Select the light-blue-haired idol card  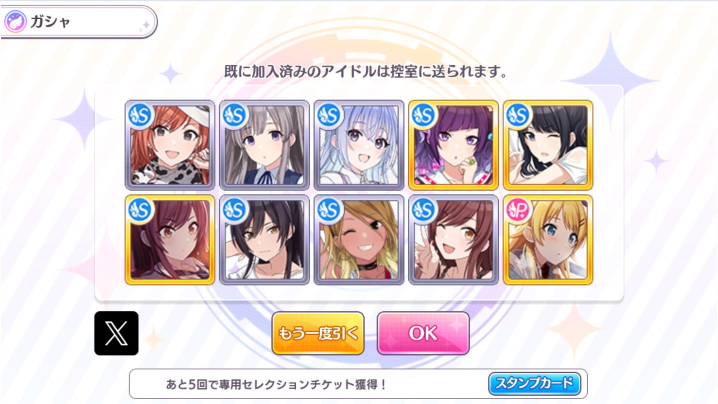tap(359, 145)
